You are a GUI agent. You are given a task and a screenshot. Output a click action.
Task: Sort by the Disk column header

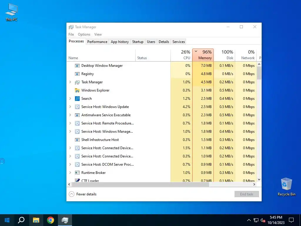(x=224, y=55)
